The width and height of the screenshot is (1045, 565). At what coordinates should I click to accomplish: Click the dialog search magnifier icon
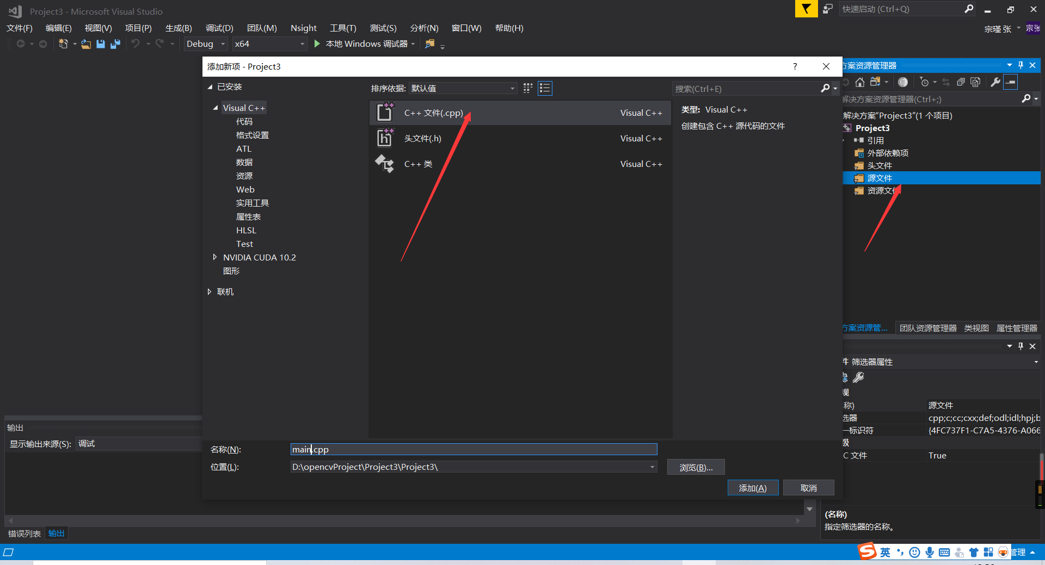826,88
